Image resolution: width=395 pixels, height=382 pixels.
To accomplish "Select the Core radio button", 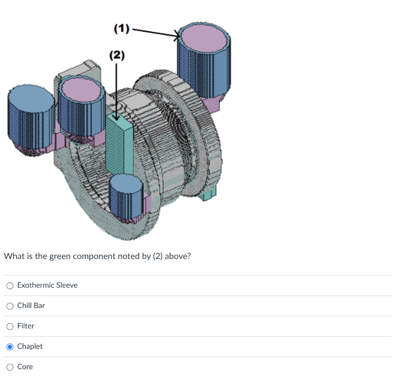I will (10, 367).
